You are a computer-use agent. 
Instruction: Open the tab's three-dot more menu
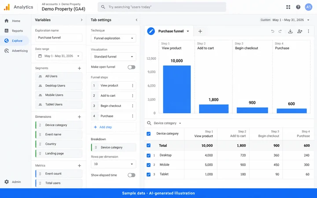[x=309, y=31]
